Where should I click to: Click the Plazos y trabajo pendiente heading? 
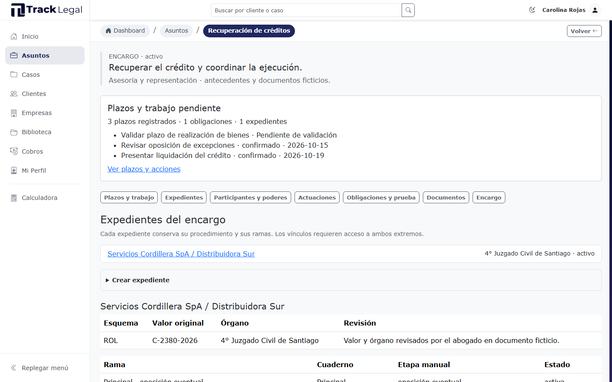coord(164,108)
